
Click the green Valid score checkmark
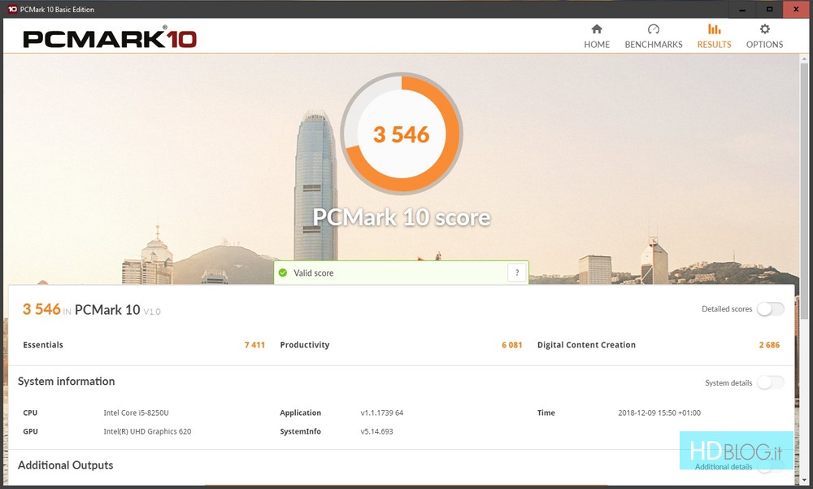(x=283, y=273)
